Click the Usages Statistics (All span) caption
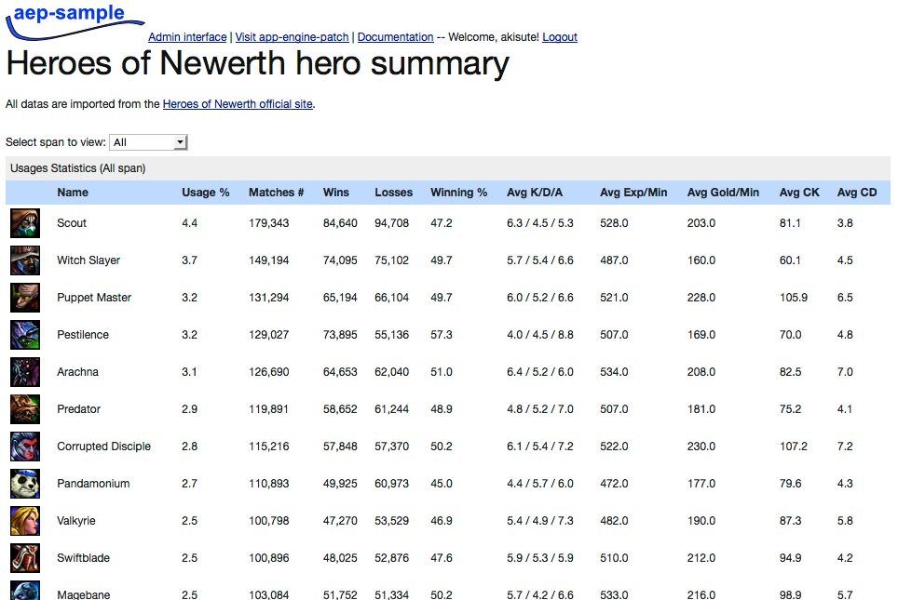898x600 pixels. pyautogui.click(x=78, y=168)
